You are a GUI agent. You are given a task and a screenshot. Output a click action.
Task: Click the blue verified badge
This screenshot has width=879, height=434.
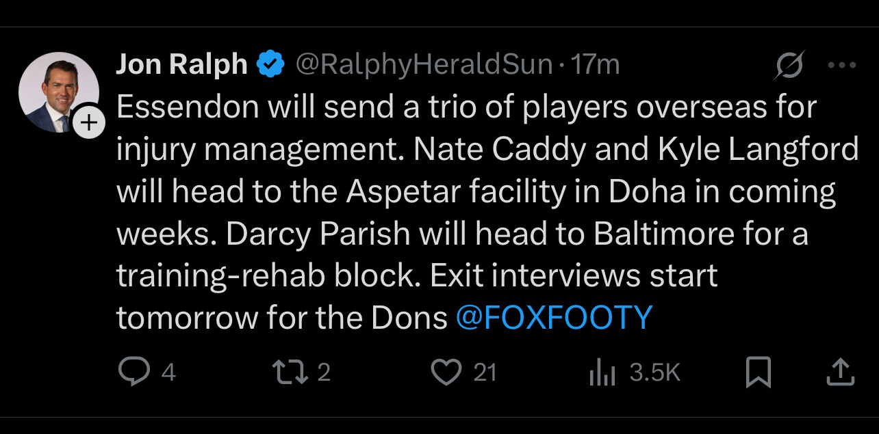point(270,65)
